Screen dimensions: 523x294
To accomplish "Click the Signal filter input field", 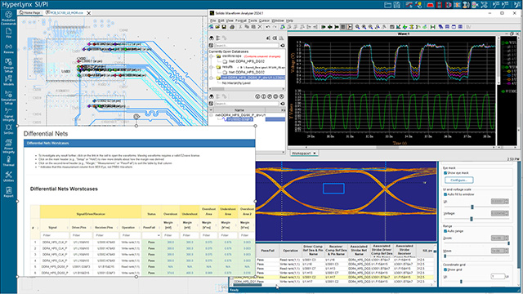I will [x=55, y=235].
